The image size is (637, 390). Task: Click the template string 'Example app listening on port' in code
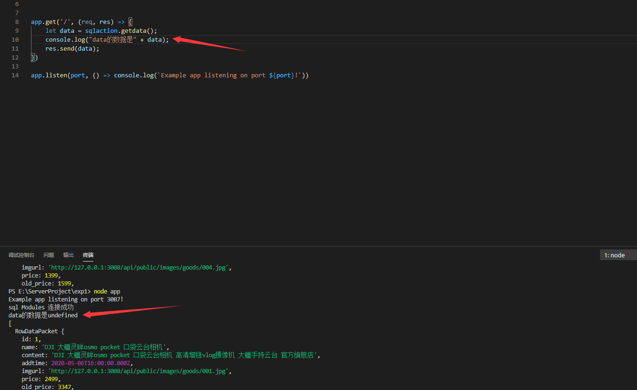[213, 75]
